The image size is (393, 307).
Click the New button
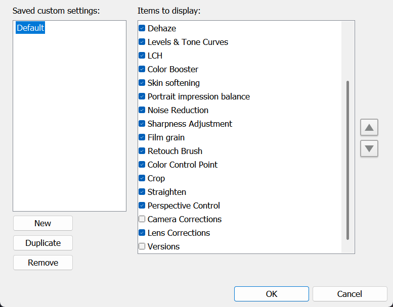[x=43, y=223]
